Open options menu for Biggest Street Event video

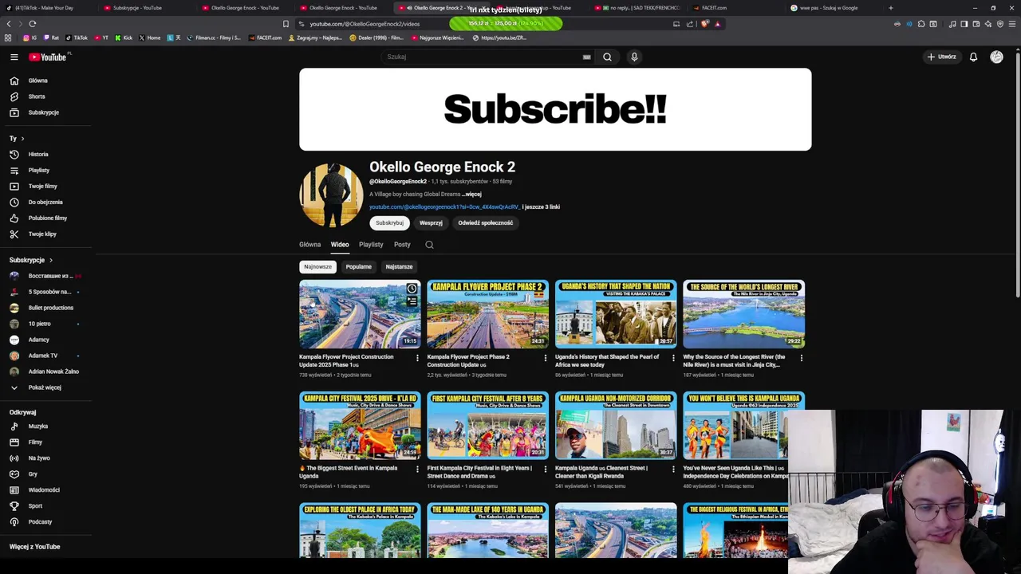click(x=417, y=470)
